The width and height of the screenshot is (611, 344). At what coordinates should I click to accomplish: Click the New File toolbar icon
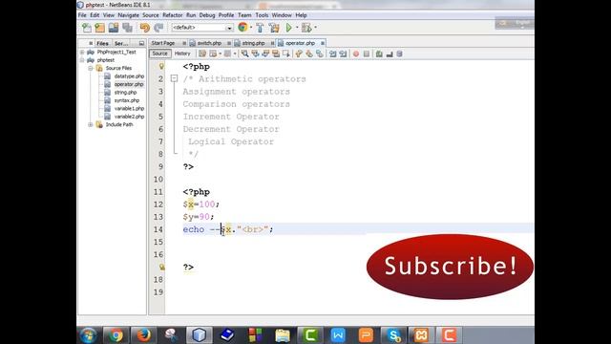(x=87, y=28)
